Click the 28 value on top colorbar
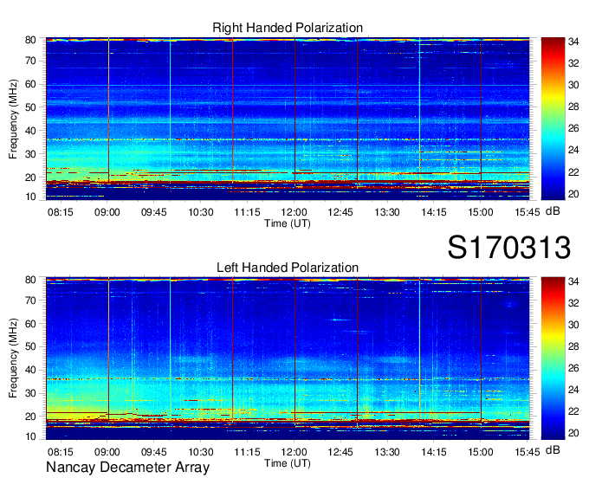Screen dimensions: 589x478 [x=573, y=107]
